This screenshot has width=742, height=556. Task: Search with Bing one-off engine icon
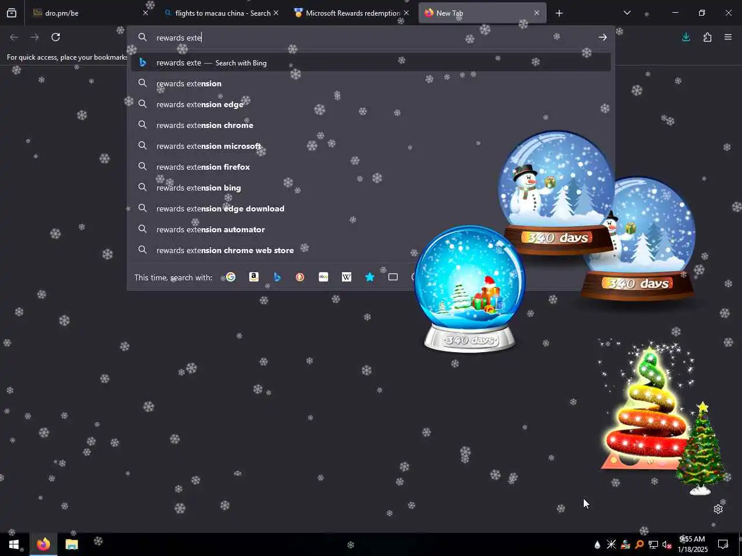tap(277, 277)
